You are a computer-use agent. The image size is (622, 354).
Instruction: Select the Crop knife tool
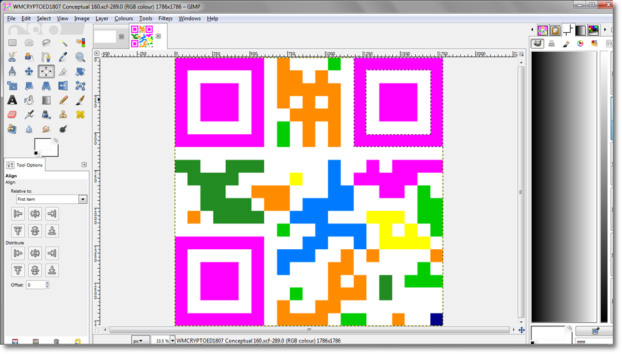tap(63, 71)
